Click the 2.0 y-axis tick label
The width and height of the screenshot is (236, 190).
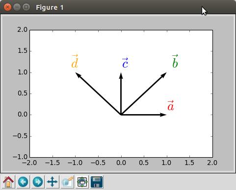tap(23, 30)
